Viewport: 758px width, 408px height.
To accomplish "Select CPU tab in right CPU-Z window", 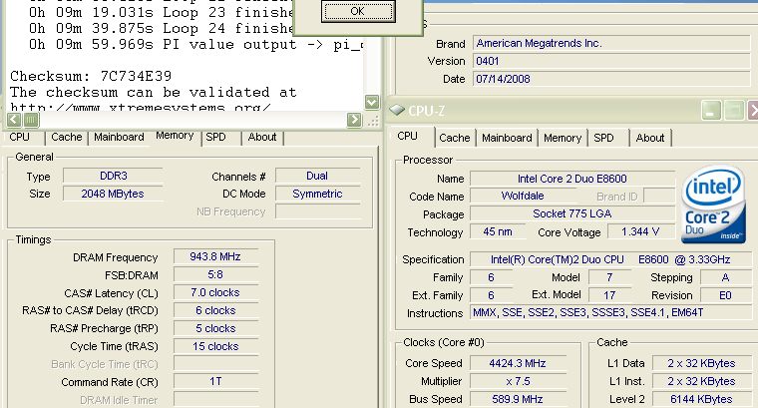I will [408, 137].
